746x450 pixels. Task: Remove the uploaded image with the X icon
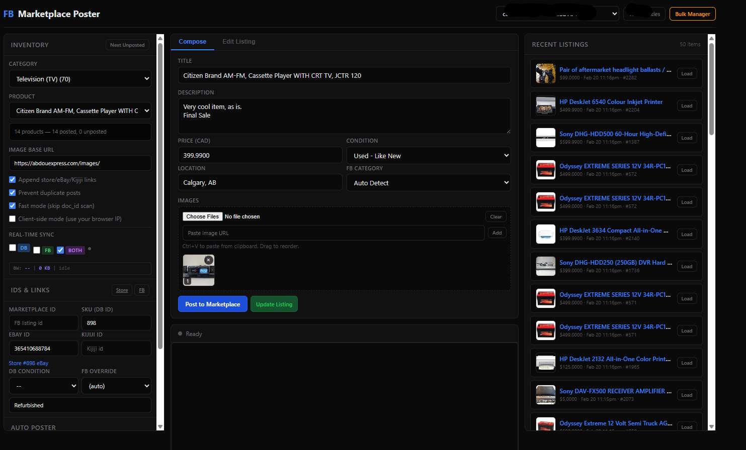pos(209,260)
